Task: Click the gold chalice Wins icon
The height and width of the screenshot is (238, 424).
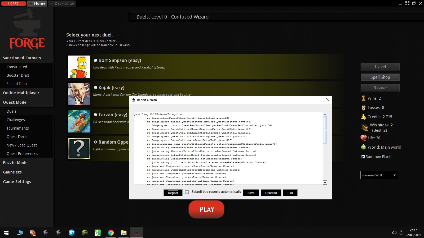Action: (x=363, y=98)
